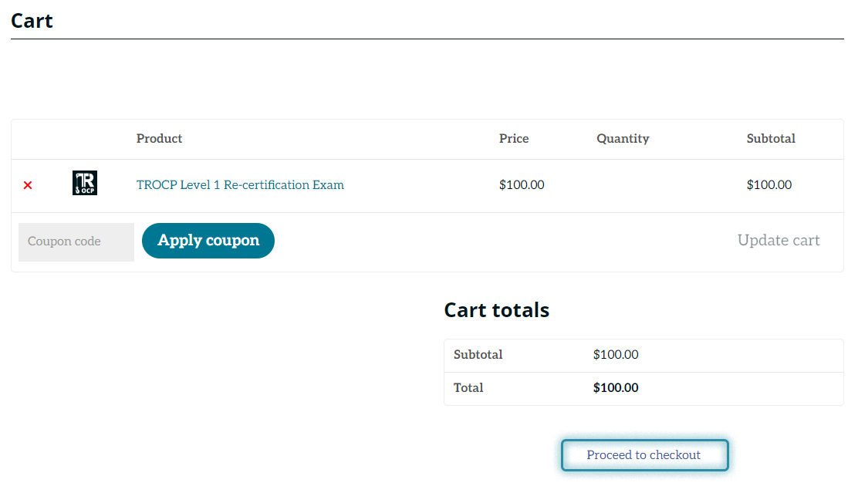Focus the Coupon code input field
The image size is (858, 483).
pyautogui.click(x=76, y=241)
